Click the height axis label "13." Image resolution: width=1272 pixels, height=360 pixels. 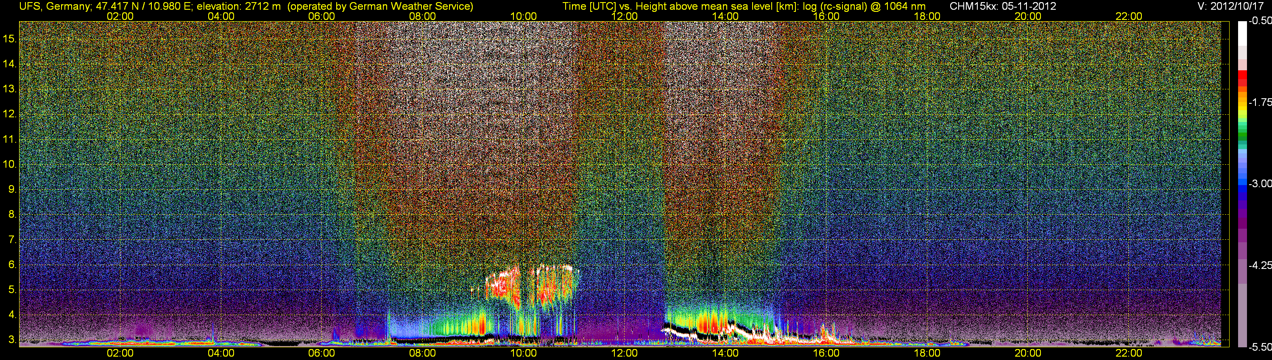coord(10,89)
